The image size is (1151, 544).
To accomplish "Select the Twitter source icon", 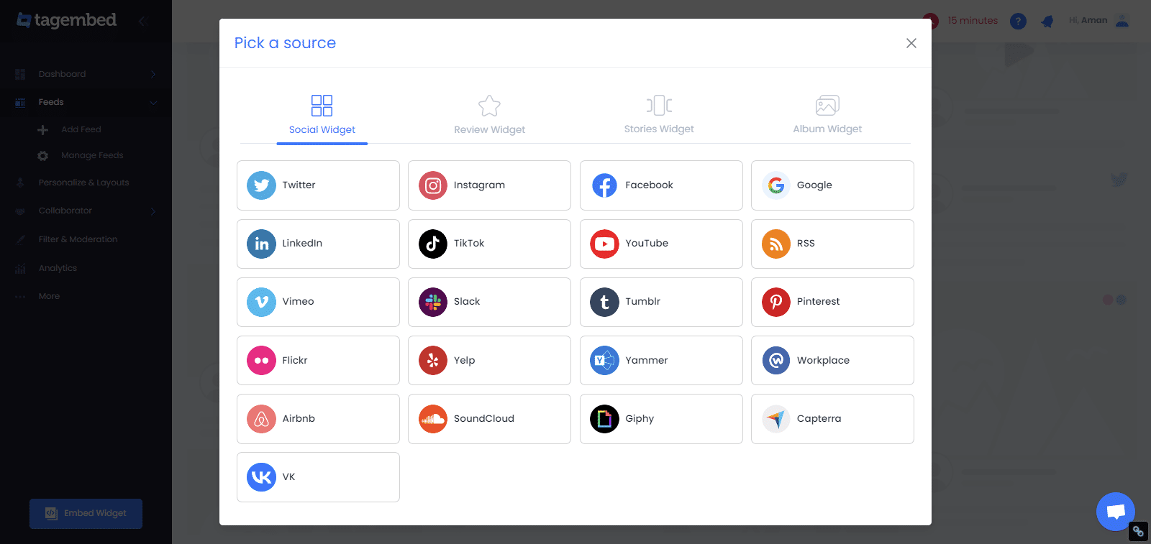I will pos(261,185).
